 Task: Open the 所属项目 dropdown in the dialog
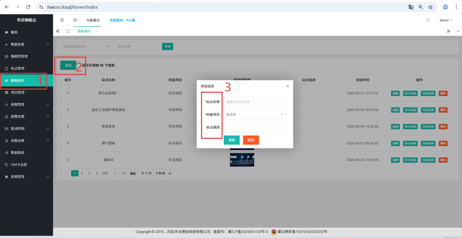point(254,114)
